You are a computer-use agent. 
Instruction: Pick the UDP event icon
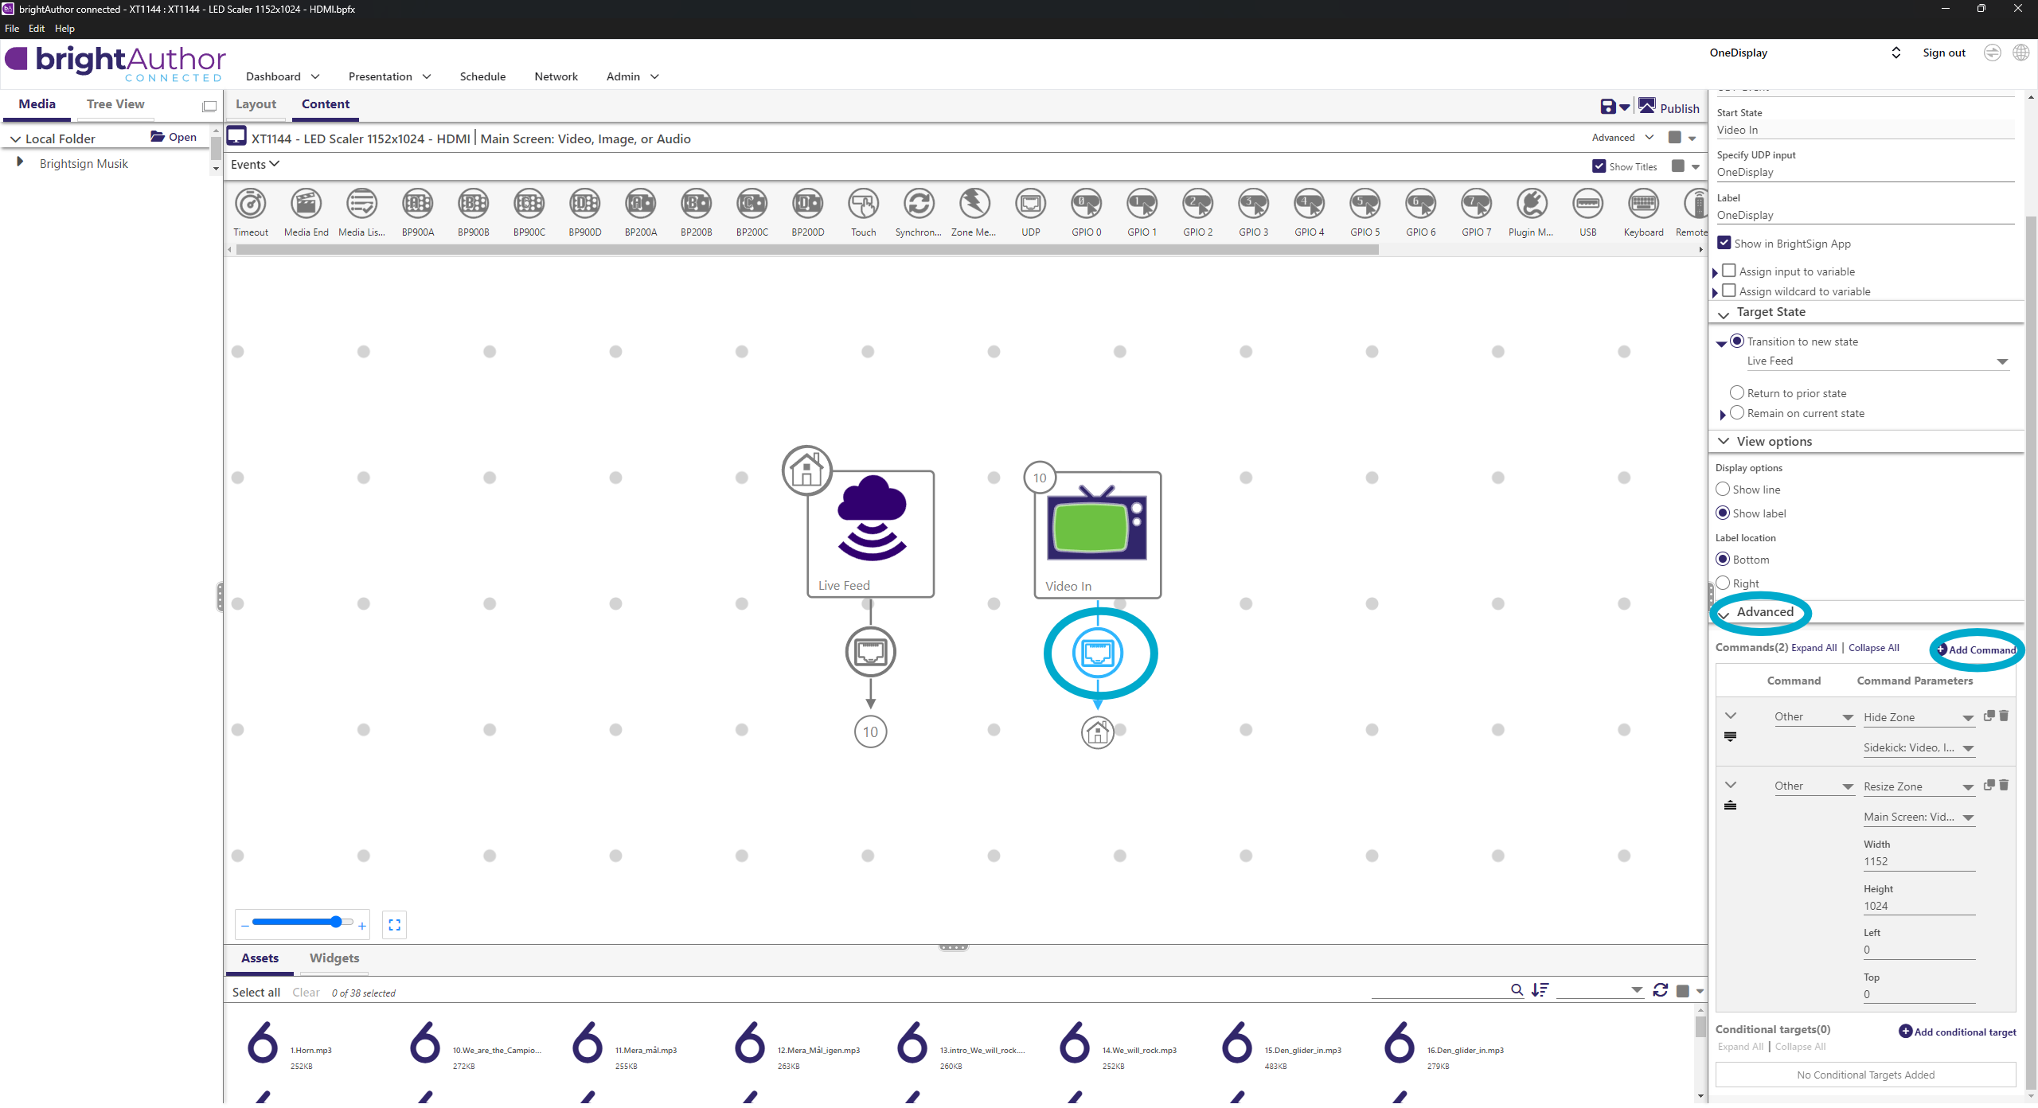click(x=1030, y=205)
